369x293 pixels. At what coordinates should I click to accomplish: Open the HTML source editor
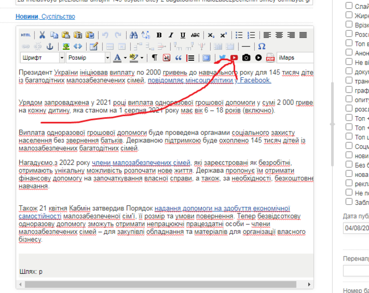tap(26, 35)
